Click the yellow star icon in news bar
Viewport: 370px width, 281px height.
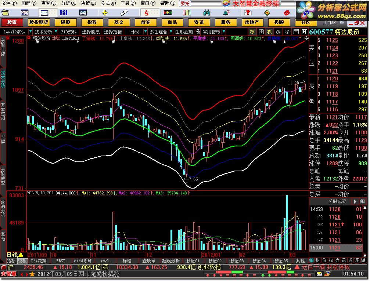click(x=32, y=274)
